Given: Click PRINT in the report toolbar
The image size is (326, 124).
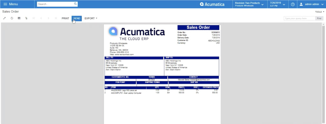Looking at the screenshot, I should [x=65, y=18].
